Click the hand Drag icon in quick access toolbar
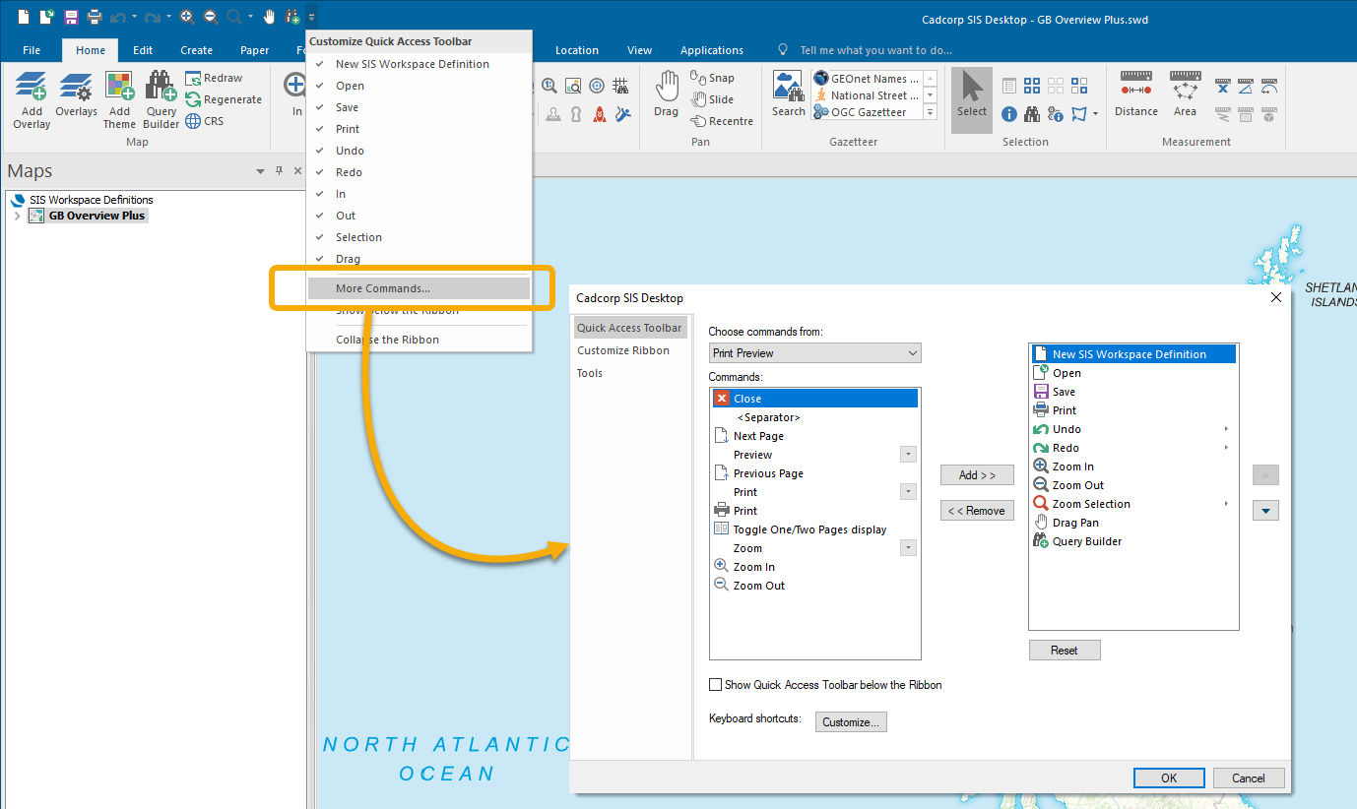 point(269,17)
